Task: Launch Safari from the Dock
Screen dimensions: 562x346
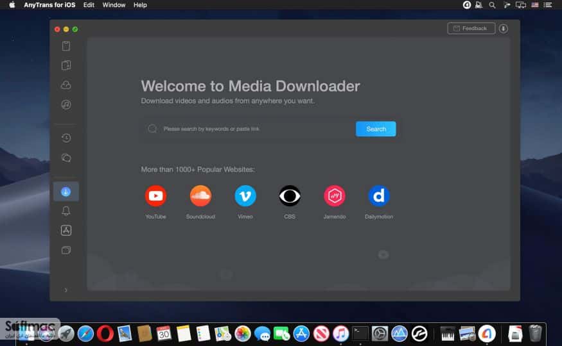Action: [85, 334]
